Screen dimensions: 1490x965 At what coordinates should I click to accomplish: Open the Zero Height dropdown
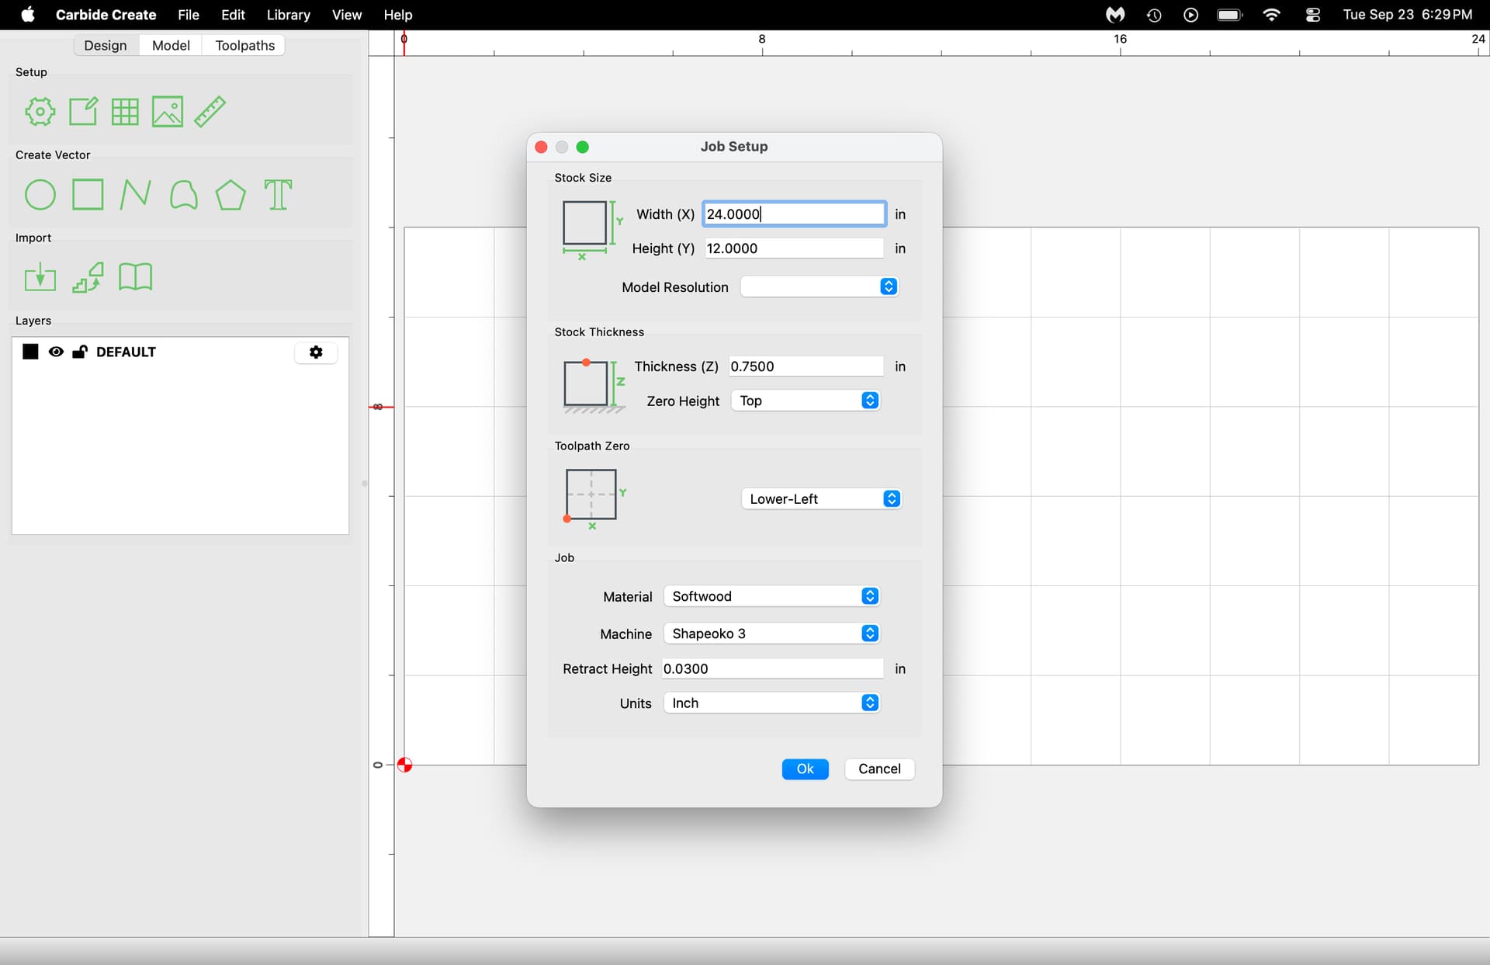coord(805,401)
